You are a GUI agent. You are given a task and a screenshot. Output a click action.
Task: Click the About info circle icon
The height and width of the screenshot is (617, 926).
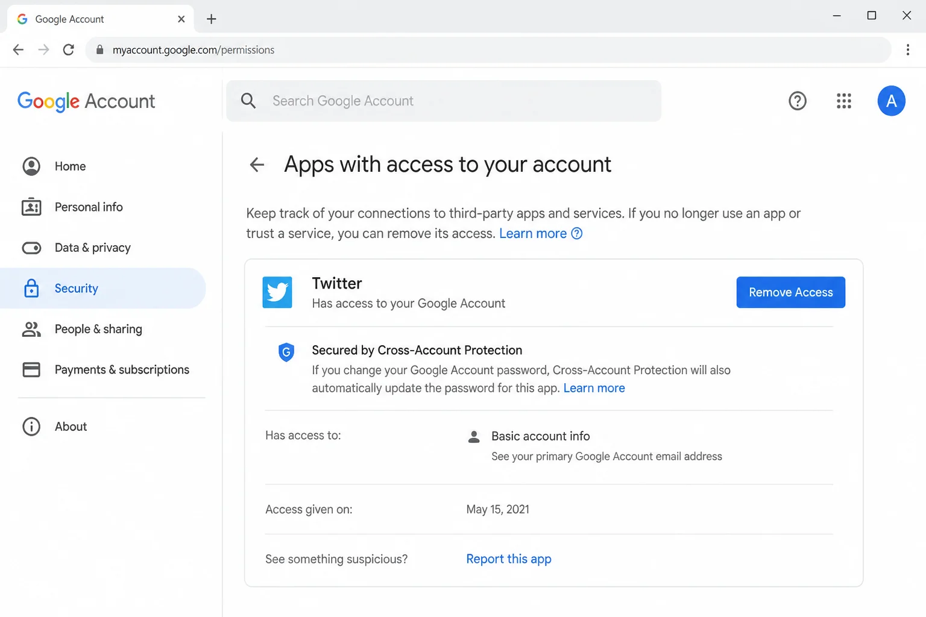click(x=31, y=427)
